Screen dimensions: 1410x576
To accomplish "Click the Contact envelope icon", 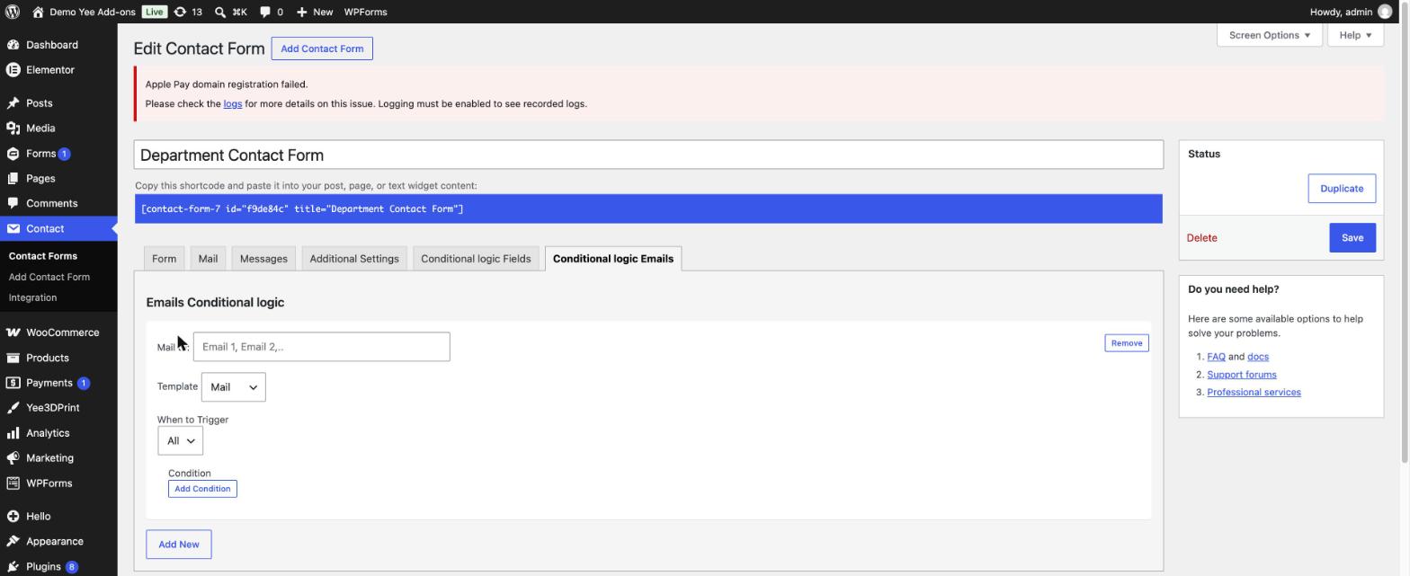I will [13, 229].
